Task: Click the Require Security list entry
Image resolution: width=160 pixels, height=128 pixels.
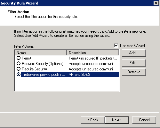Action: [34, 69]
